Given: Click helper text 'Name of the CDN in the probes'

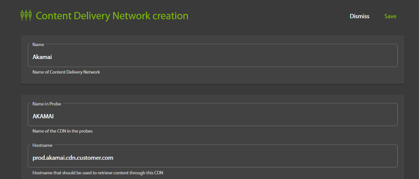Looking at the screenshot, I should [63, 131].
